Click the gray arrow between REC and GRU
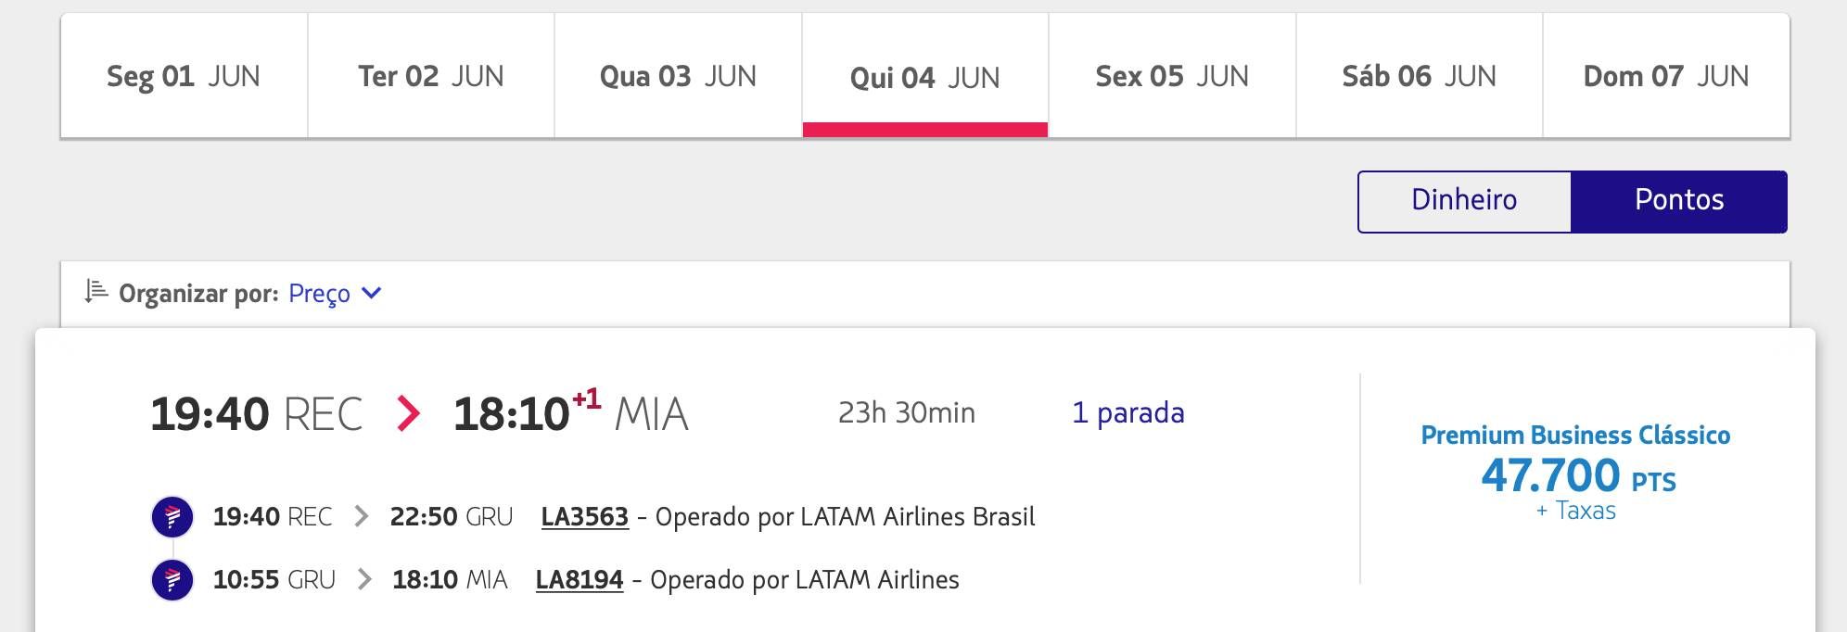1847x632 pixels. [362, 517]
